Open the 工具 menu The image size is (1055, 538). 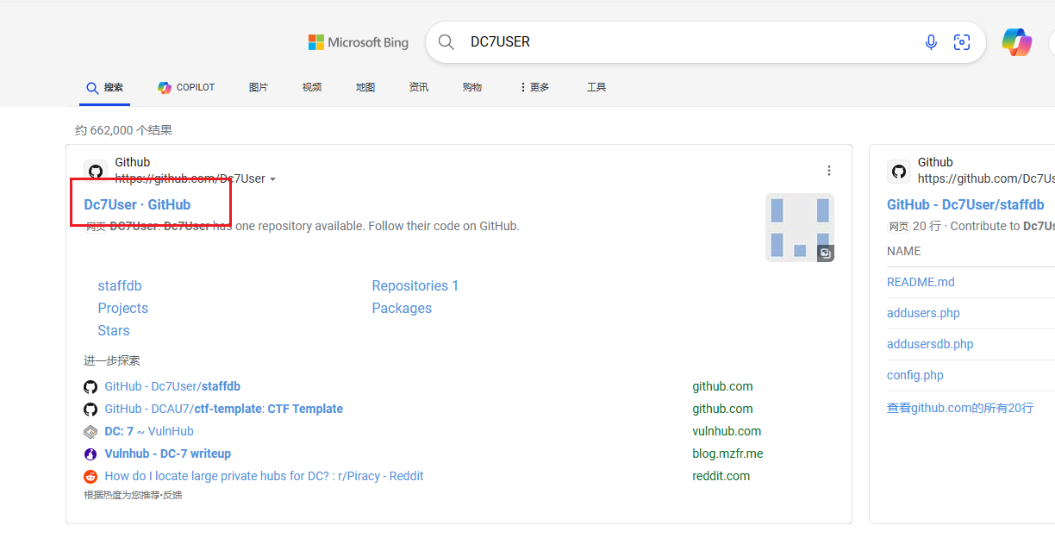[596, 87]
